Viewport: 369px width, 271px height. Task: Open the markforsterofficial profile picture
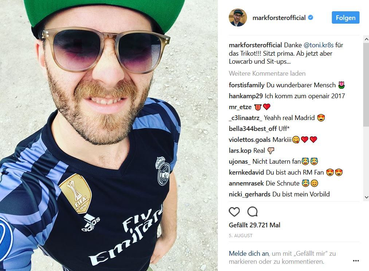pos(238,17)
